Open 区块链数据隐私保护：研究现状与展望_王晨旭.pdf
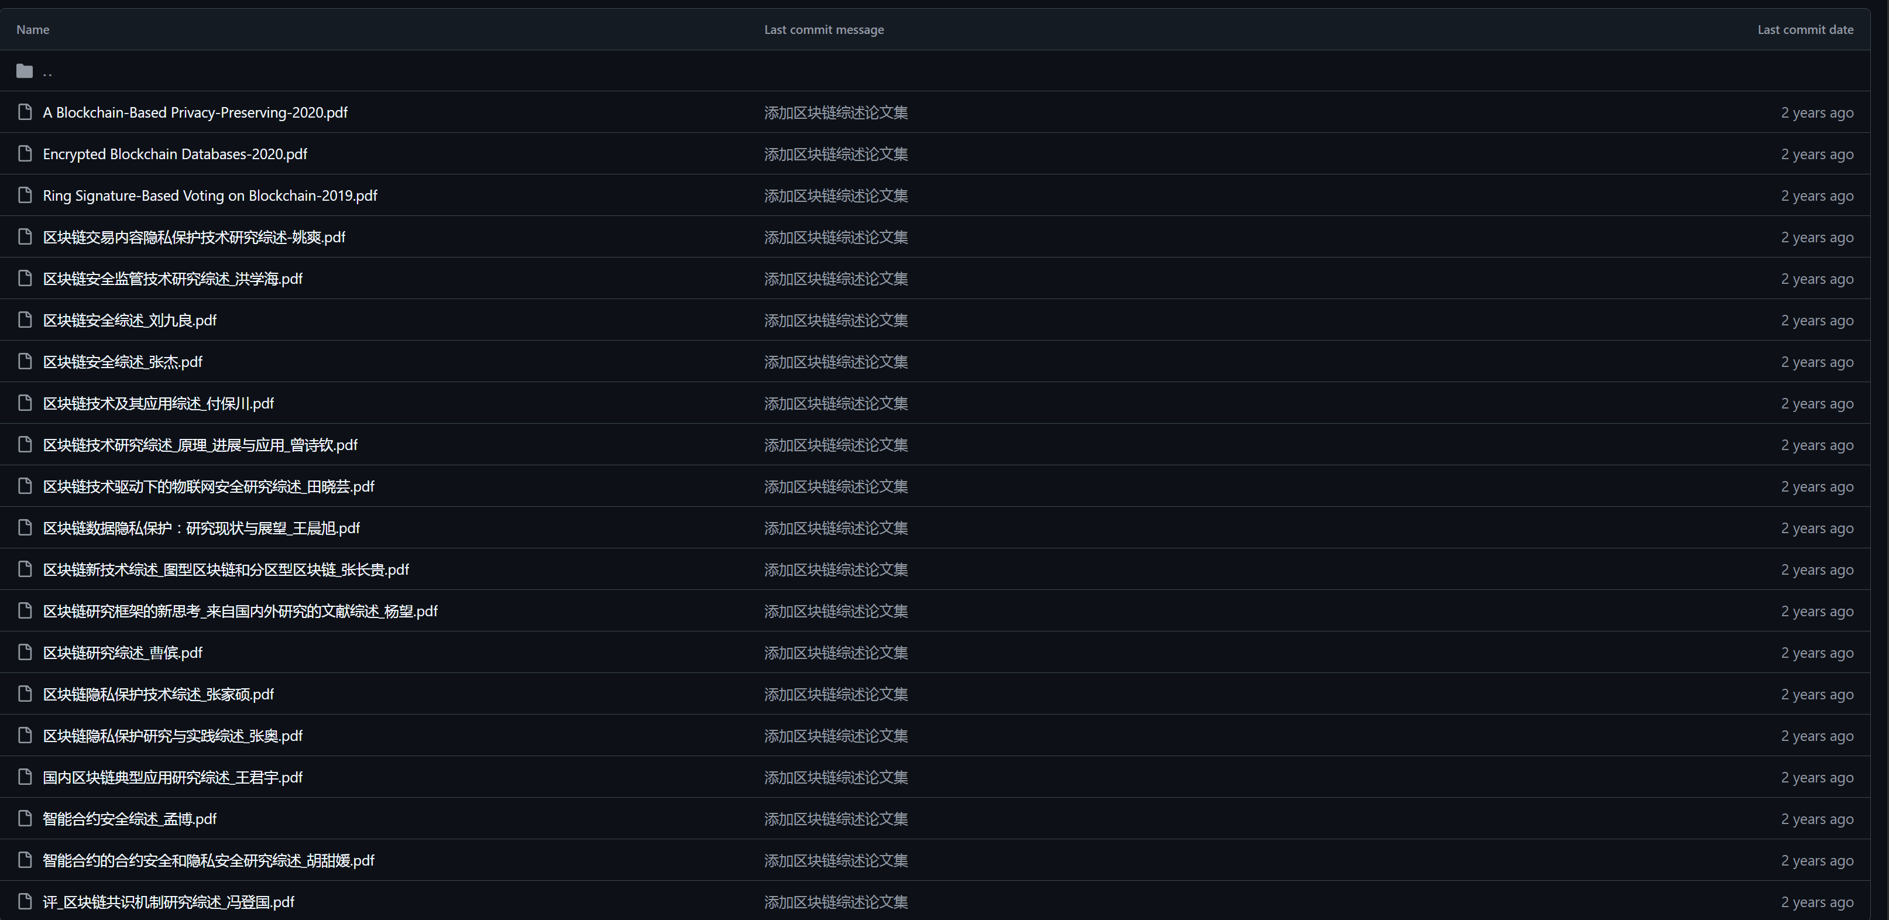This screenshot has width=1889, height=920. (x=201, y=528)
